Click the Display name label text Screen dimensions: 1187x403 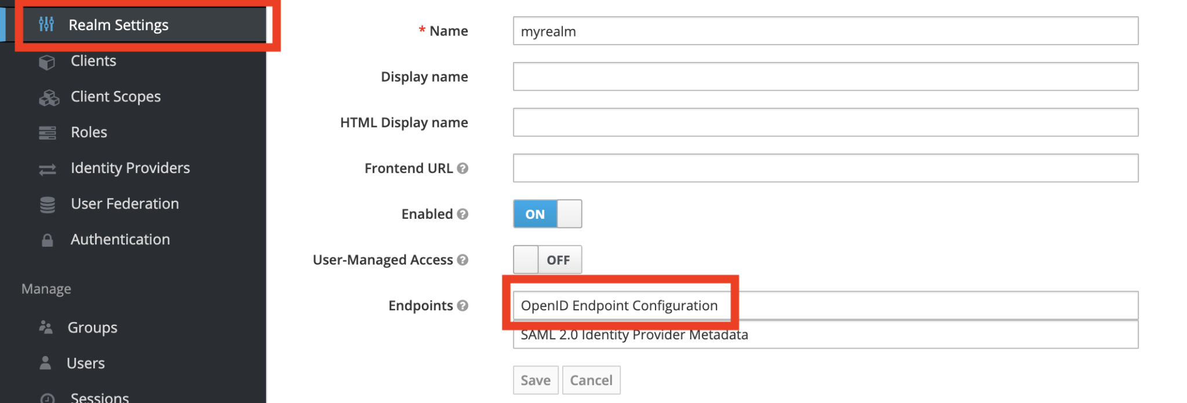(424, 77)
